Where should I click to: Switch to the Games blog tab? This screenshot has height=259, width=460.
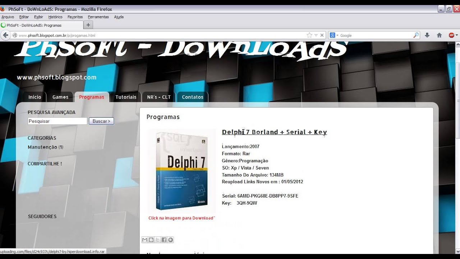[60, 97]
